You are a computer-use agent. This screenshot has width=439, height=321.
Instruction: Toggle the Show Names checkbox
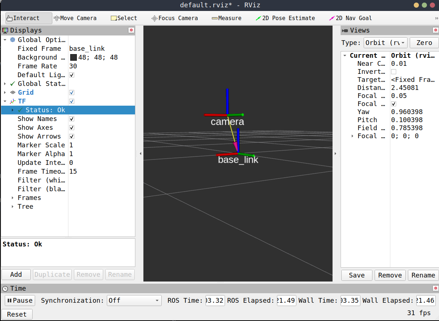72,119
